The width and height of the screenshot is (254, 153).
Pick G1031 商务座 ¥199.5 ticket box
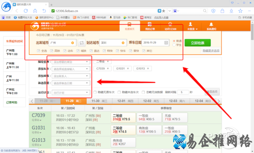pyautogui.click(x=149, y=130)
